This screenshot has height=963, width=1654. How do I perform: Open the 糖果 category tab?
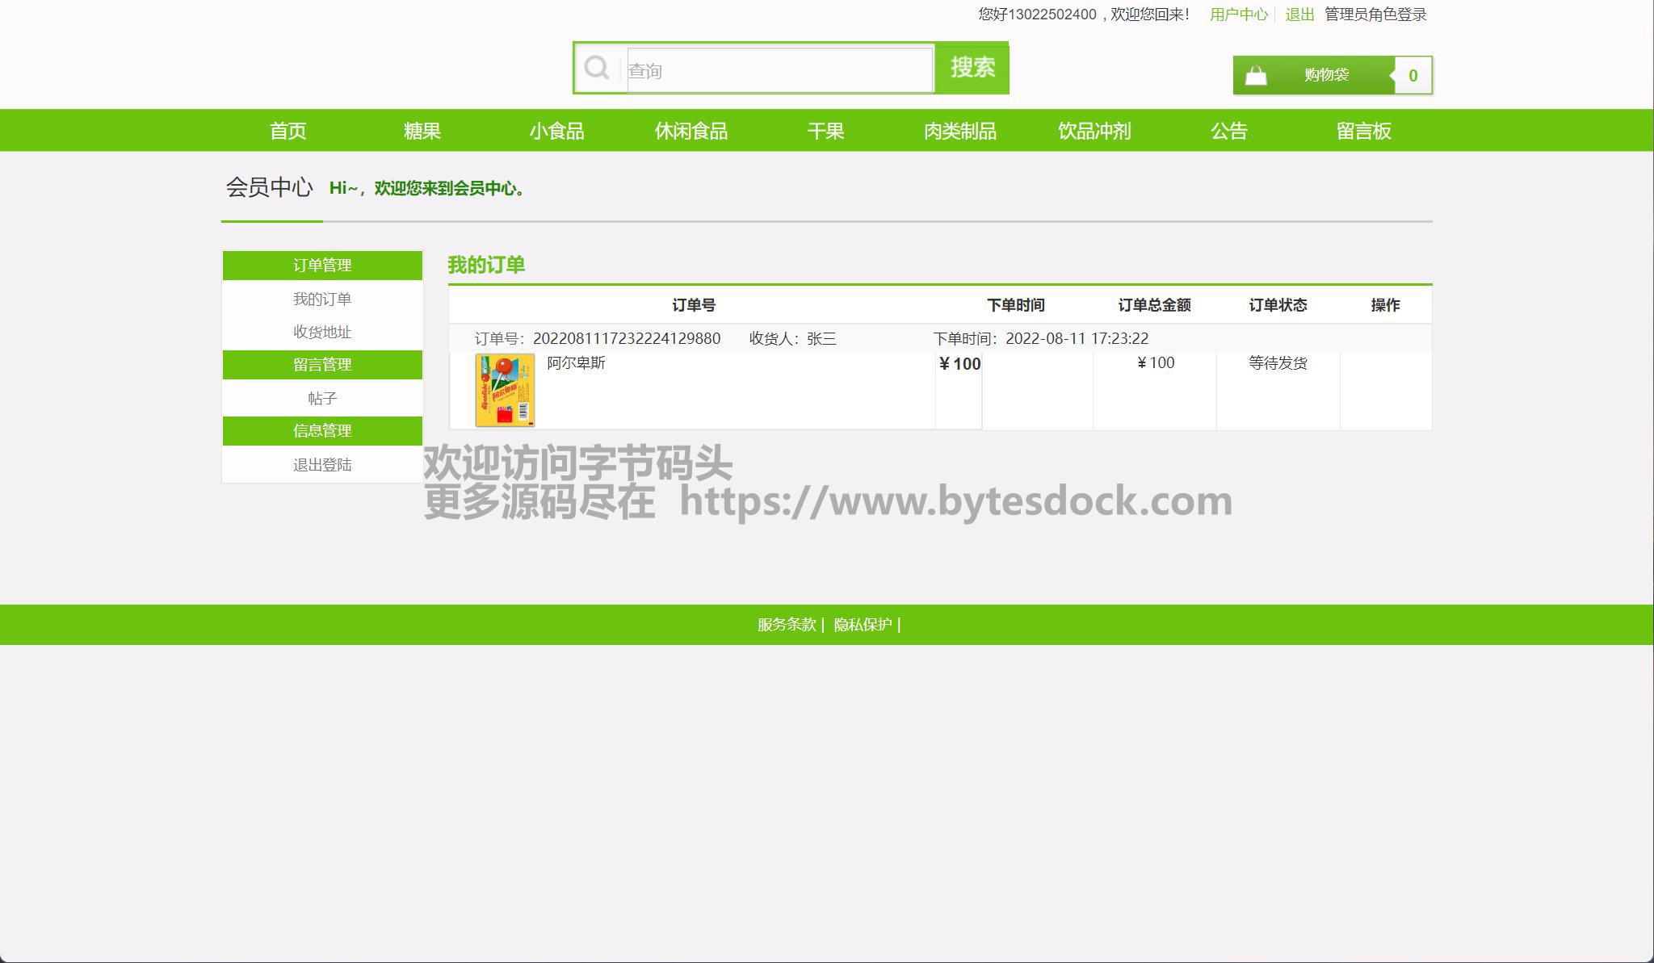[x=422, y=131]
